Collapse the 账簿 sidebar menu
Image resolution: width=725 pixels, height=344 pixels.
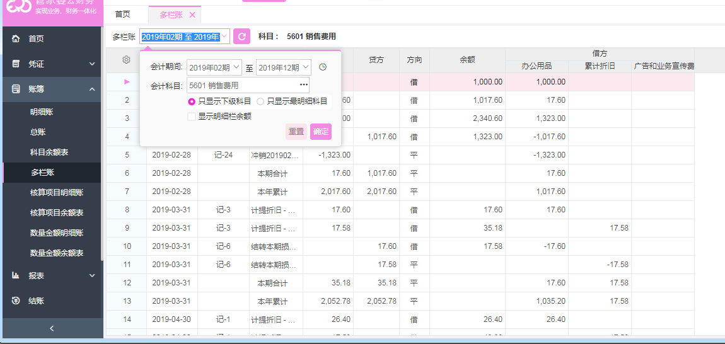pyautogui.click(x=92, y=89)
